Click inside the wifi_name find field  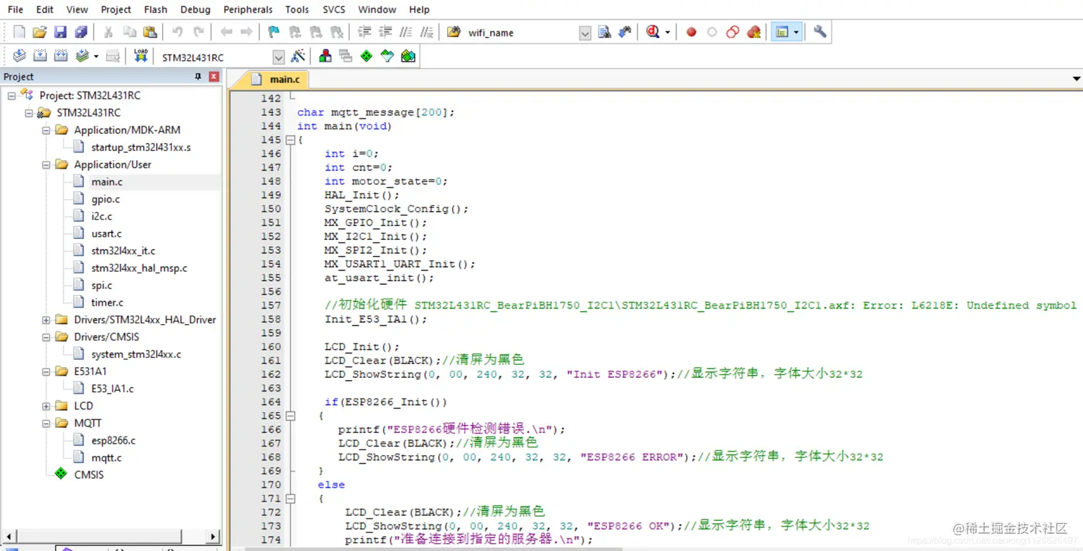coord(521,33)
